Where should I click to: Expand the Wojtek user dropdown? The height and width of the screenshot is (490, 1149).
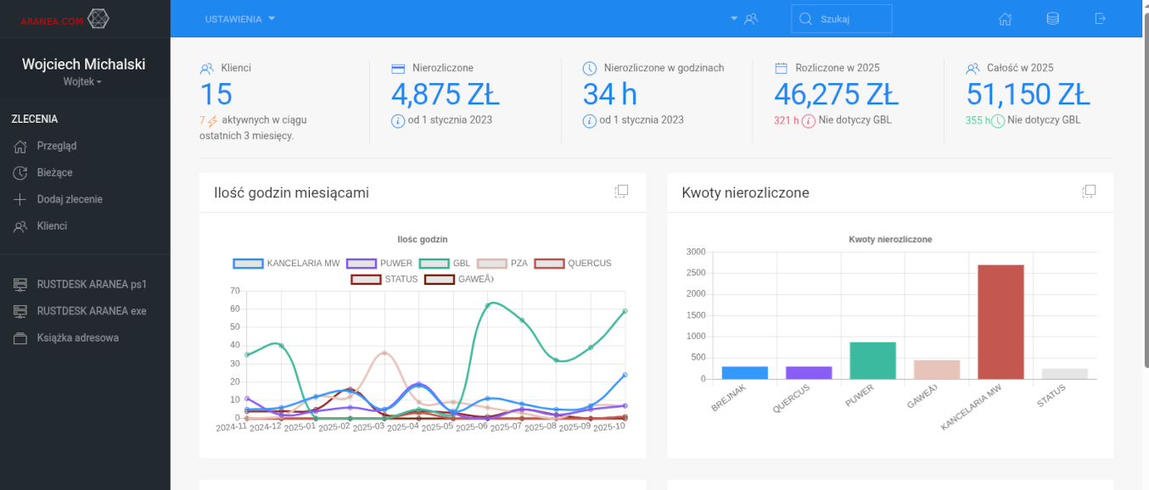[x=82, y=82]
